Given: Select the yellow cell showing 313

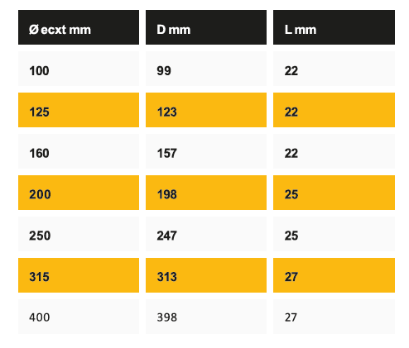Looking at the screenshot, I should coord(206,275).
